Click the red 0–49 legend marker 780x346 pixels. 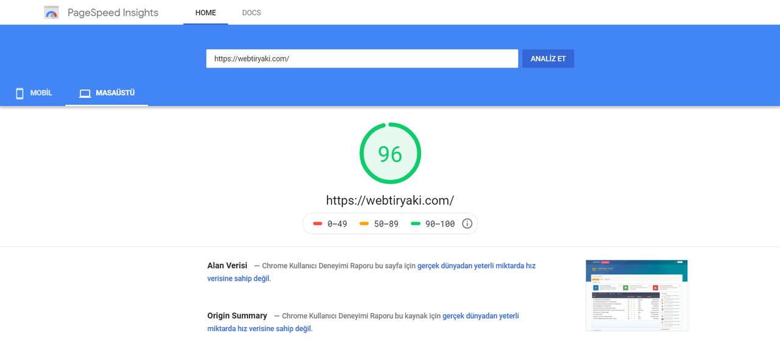317,224
